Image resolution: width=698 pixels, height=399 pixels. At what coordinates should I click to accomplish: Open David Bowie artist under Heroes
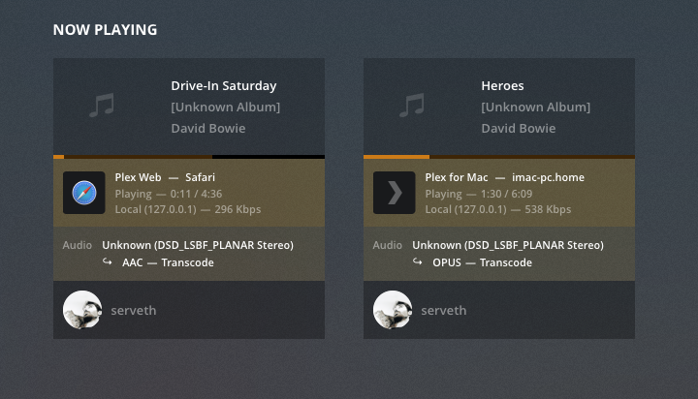[519, 128]
